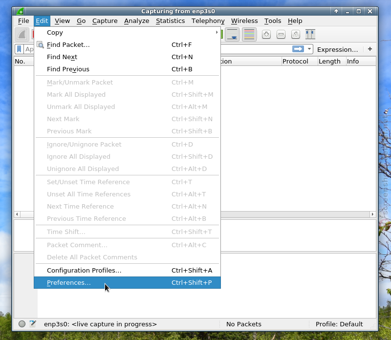Click the zoom in toolbar icon
Screen dimensions: 391x340
click(x=266, y=34)
